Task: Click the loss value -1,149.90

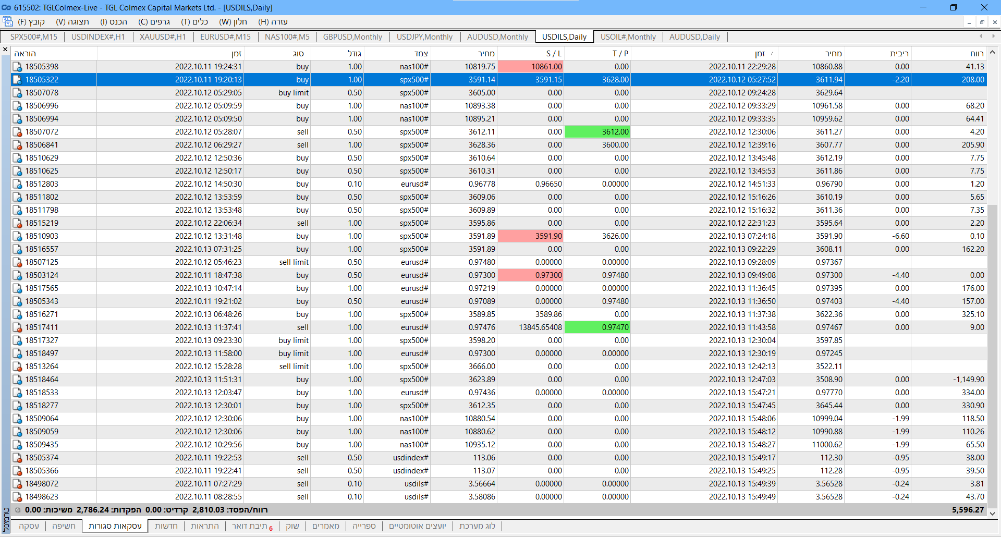Action: (969, 380)
